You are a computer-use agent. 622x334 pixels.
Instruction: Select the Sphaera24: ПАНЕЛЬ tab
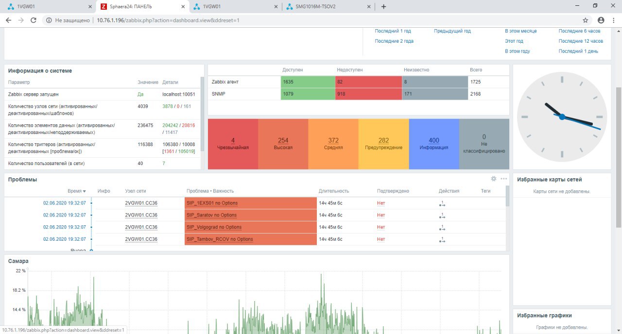coord(141,7)
